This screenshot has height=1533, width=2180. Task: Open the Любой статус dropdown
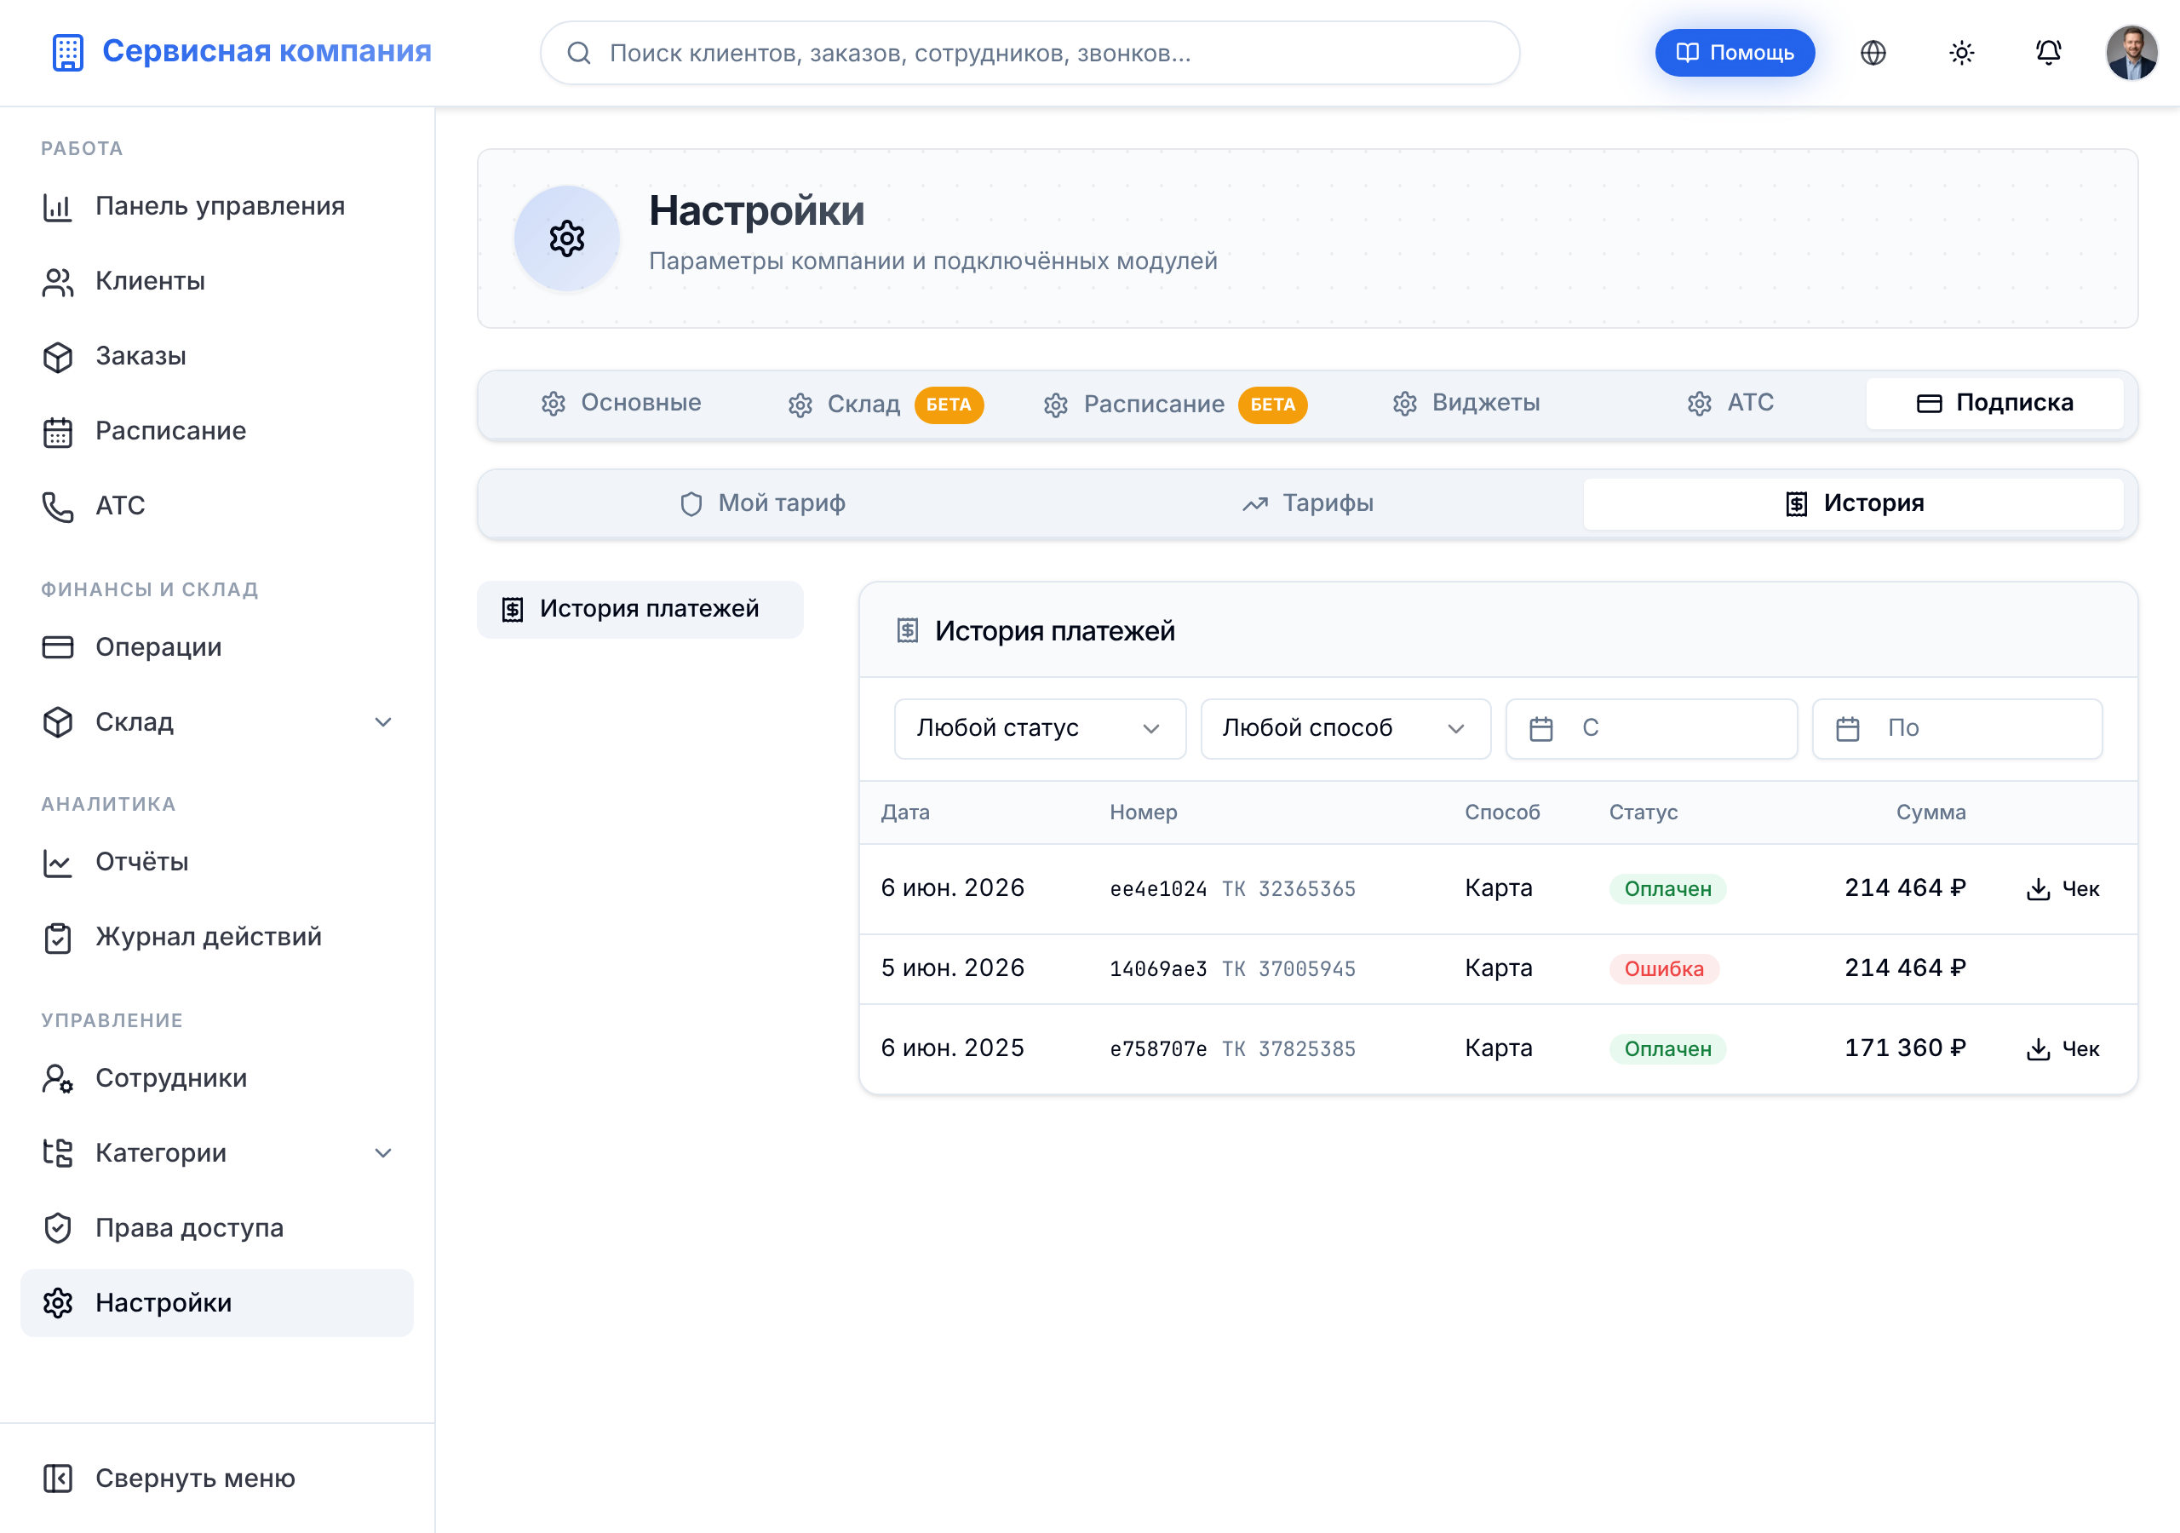(1040, 728)
